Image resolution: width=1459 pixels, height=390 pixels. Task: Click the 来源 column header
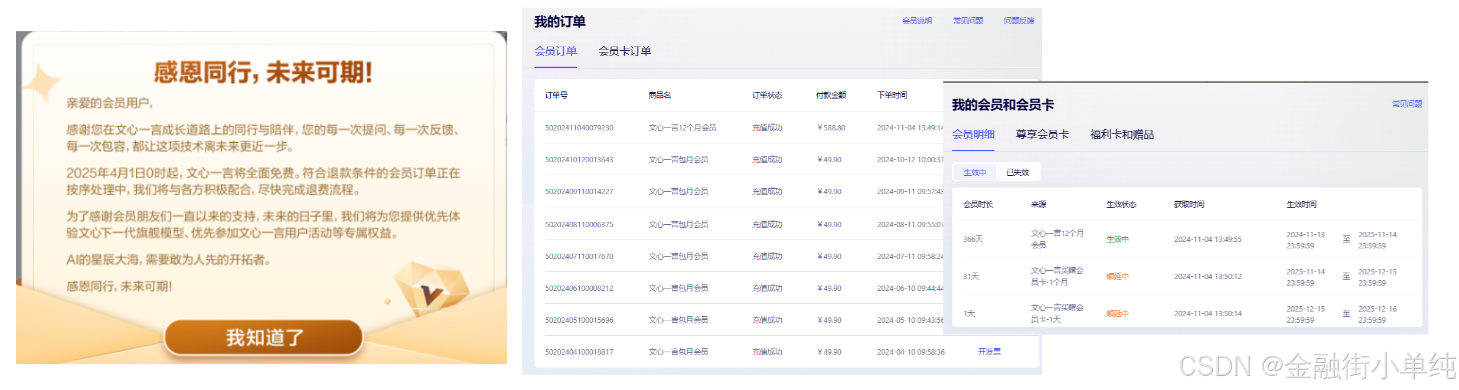pyautogui.click(x=1039, y=204)
